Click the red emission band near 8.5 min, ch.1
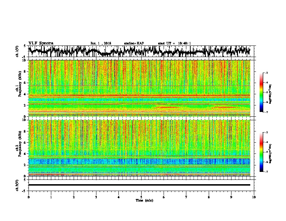 click(225, 107)
